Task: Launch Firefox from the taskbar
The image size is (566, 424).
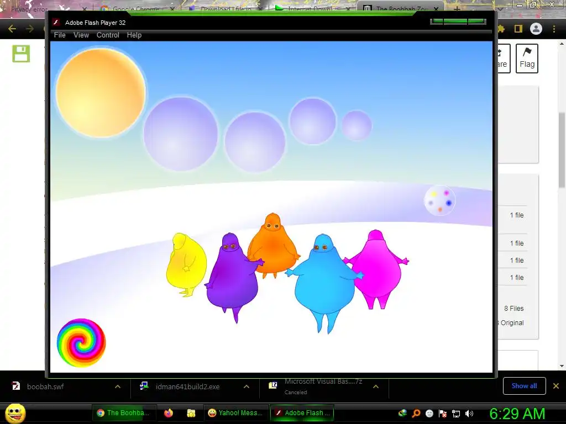Action: coord(169,413)
